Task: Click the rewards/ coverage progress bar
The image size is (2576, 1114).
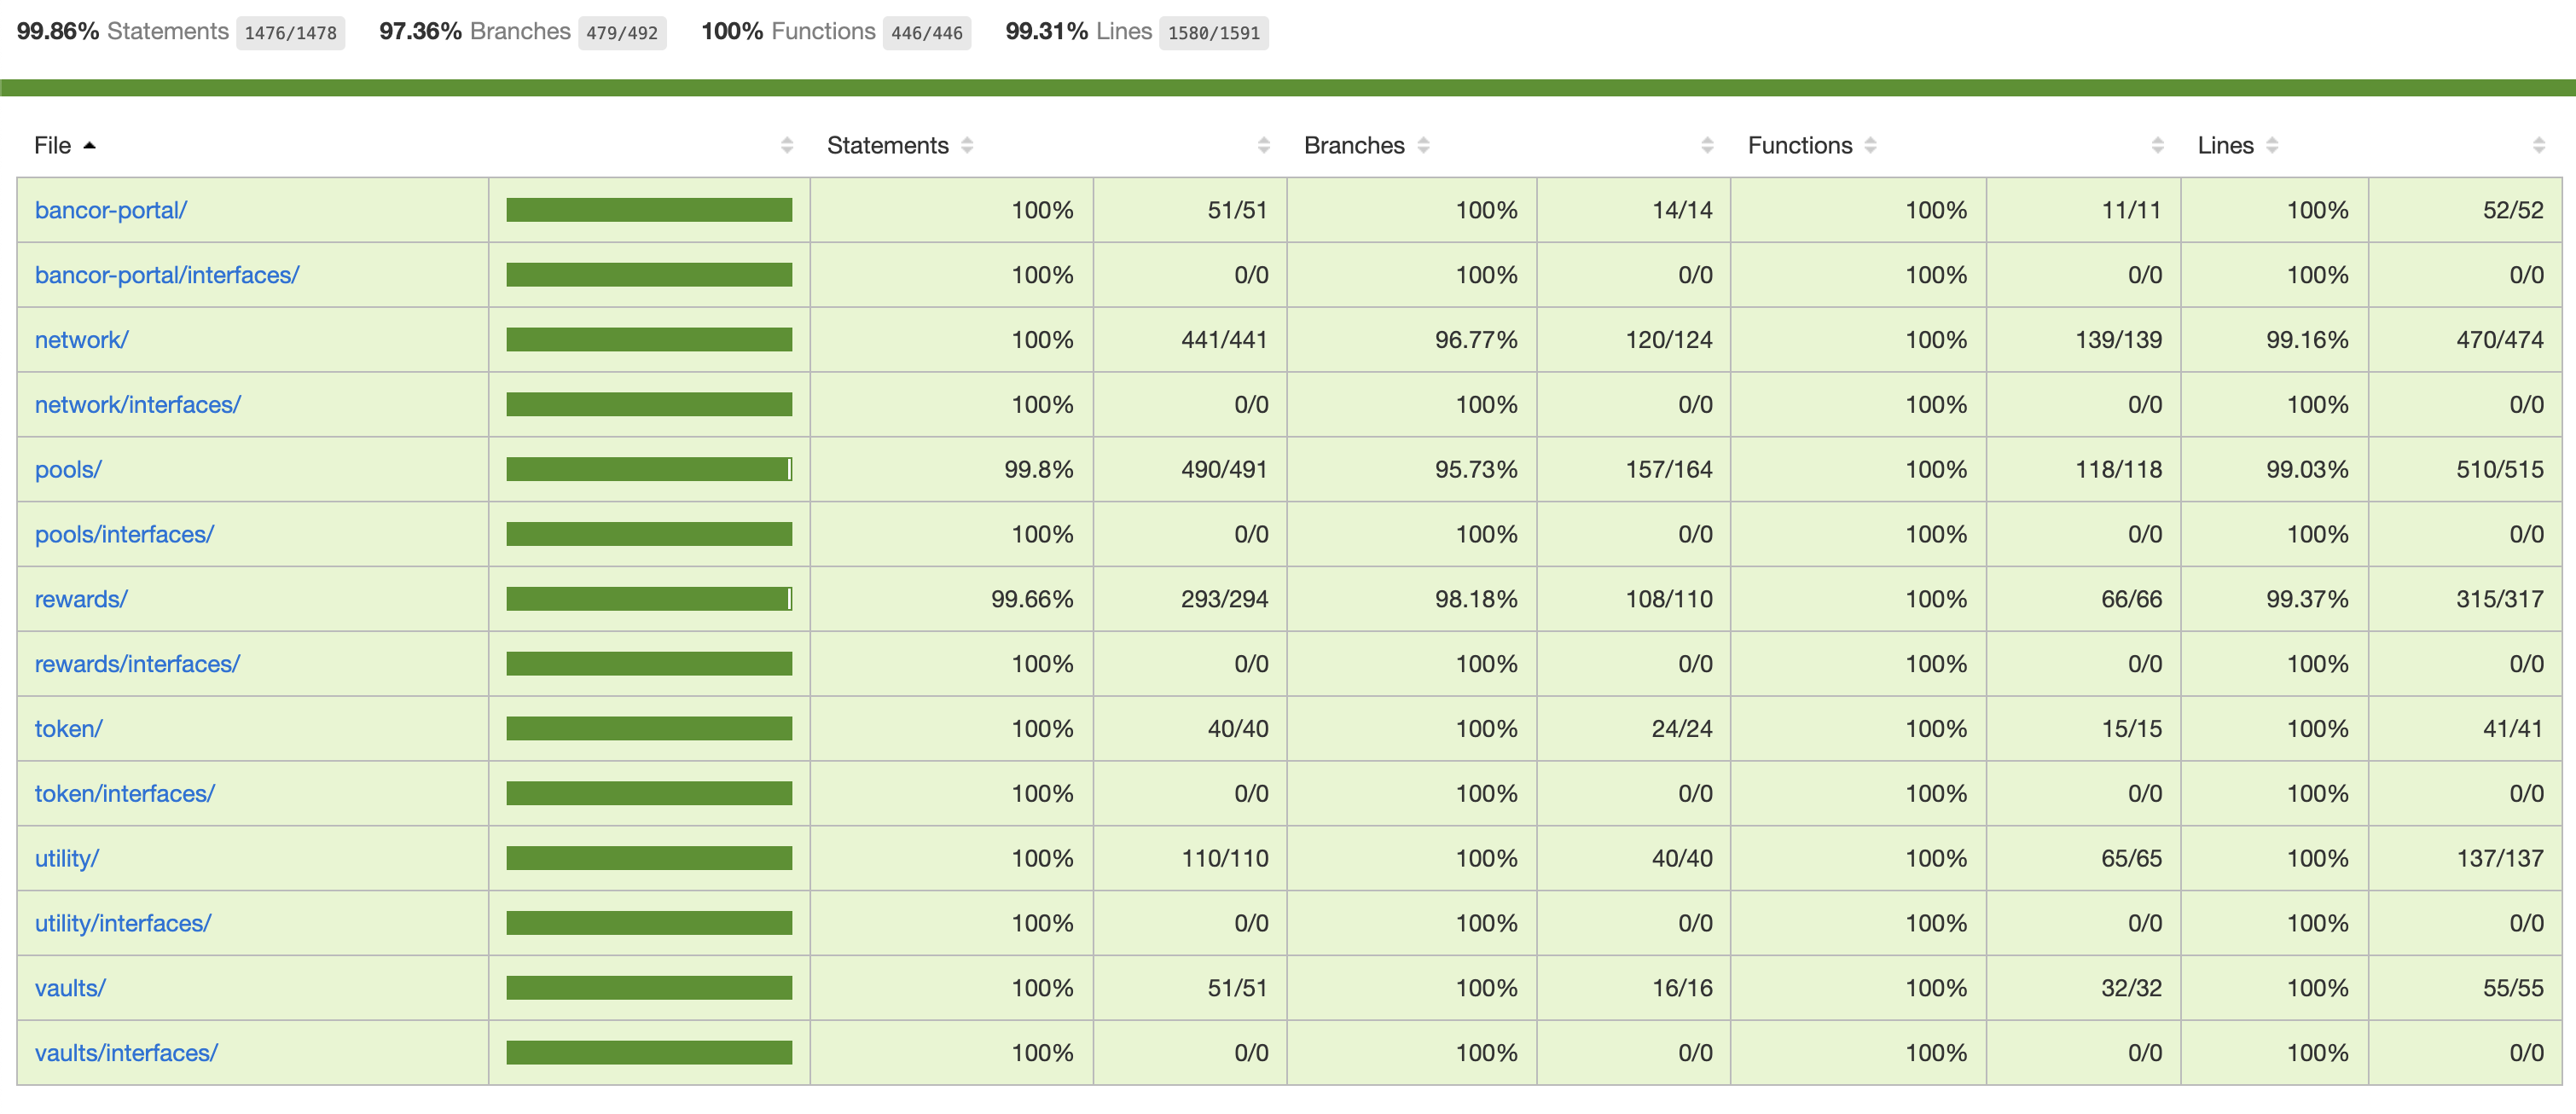Action: pos(648,600)
